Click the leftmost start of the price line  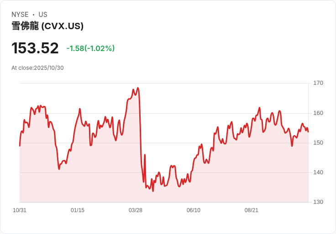(x=20, y=146)
